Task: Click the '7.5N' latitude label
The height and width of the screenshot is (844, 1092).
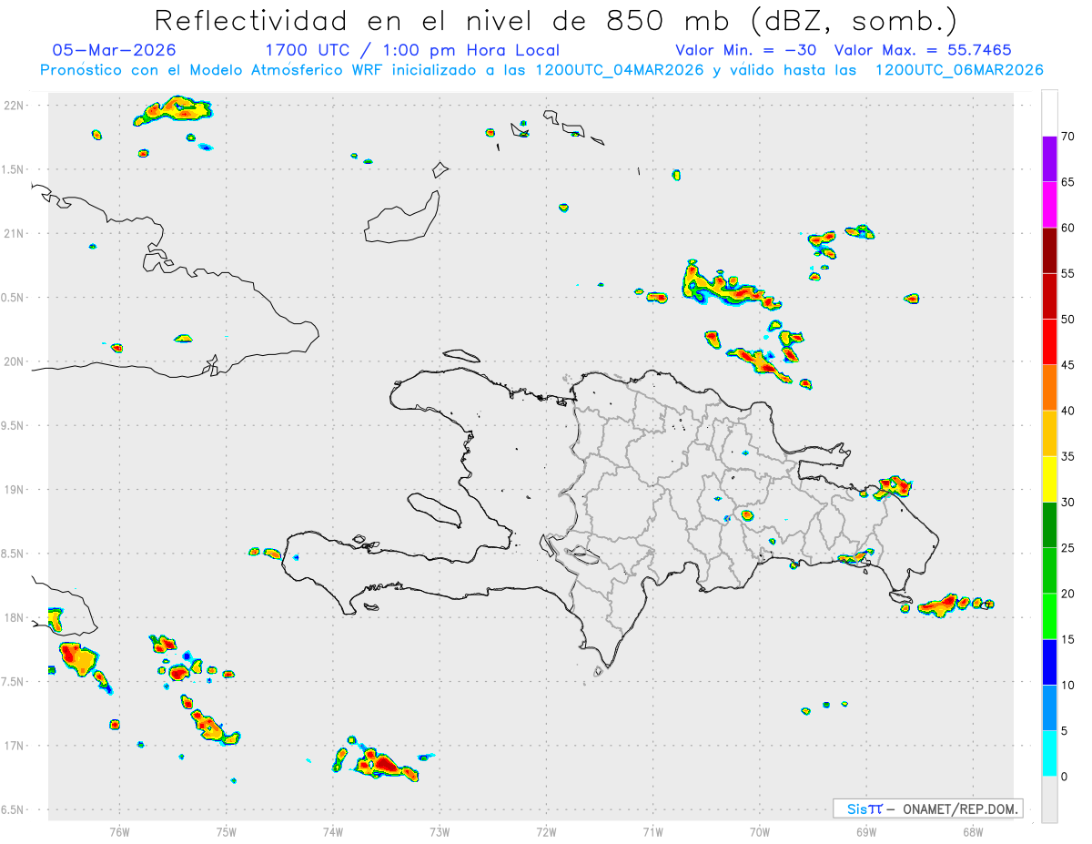Action: coord(13,682)
